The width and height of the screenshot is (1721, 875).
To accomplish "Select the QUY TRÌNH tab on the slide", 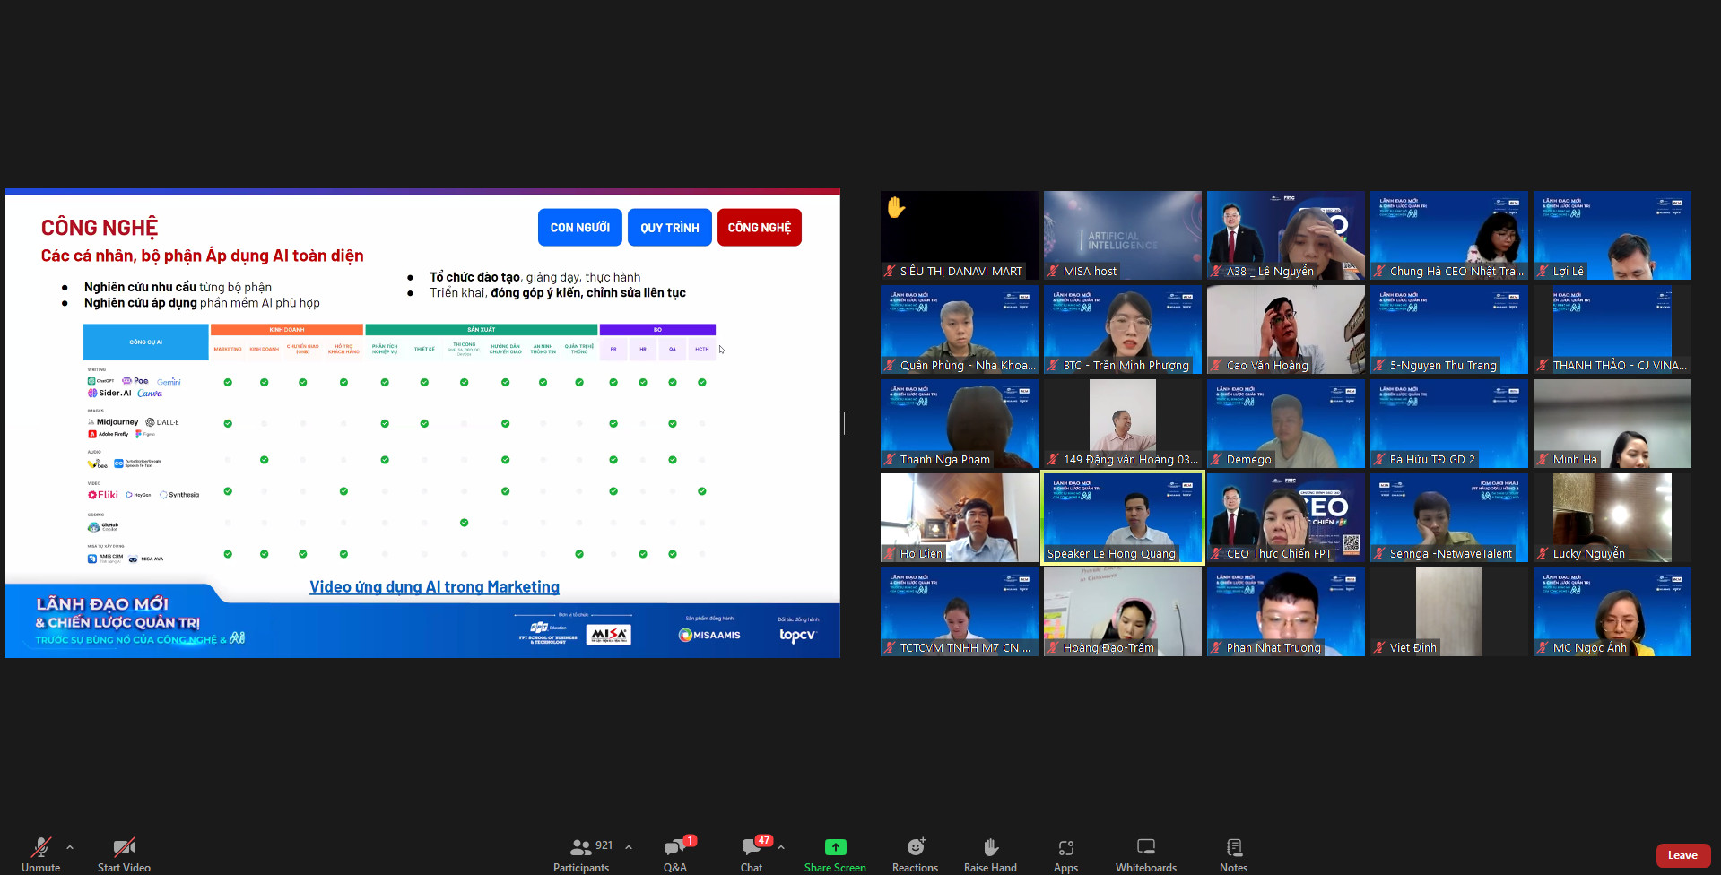I will 669,228.
